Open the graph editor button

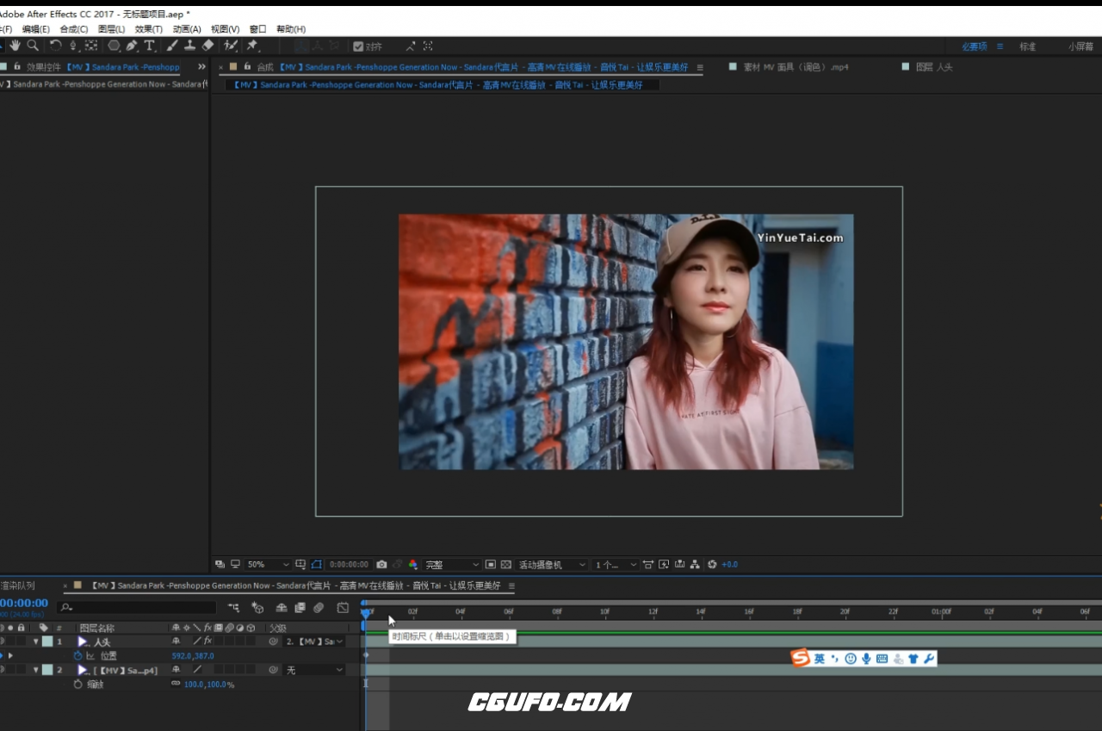(343, 608)
